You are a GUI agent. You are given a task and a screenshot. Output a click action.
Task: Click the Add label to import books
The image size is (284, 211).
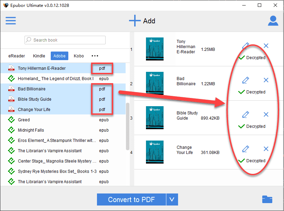pos(149,21)
